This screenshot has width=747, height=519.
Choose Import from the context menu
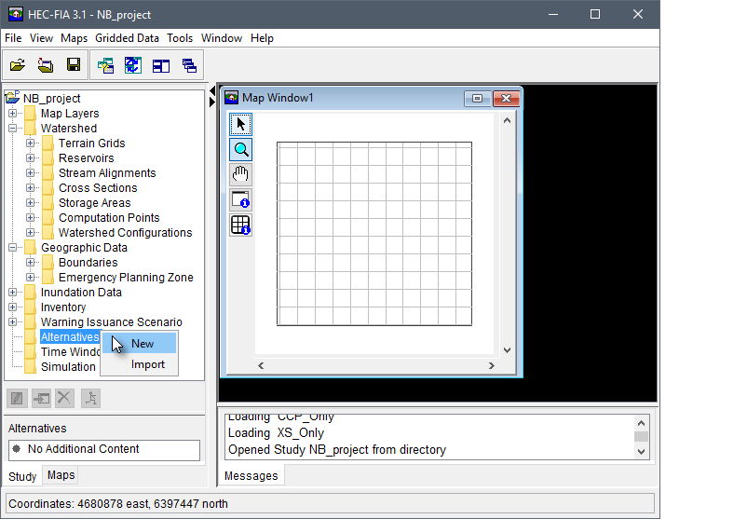[147, 364]
